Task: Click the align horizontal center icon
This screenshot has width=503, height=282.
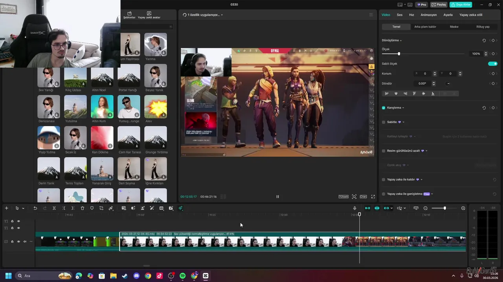Action: tap(396, 94)
